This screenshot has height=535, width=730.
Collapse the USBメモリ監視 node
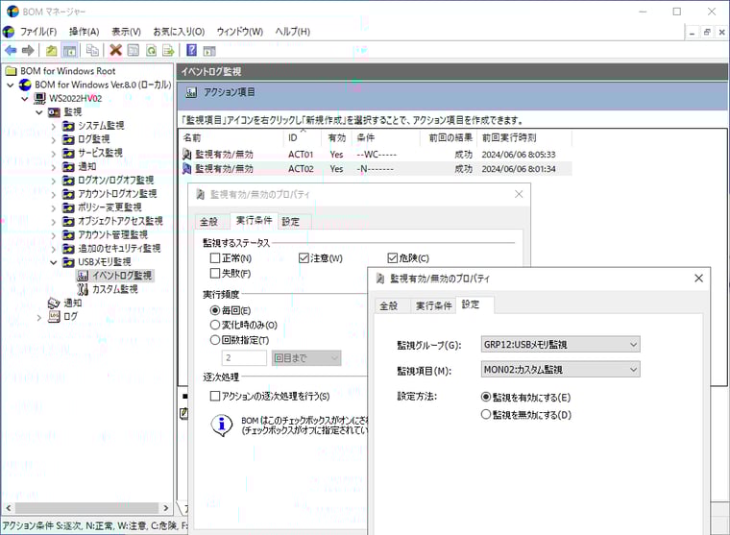coord(54,262)
